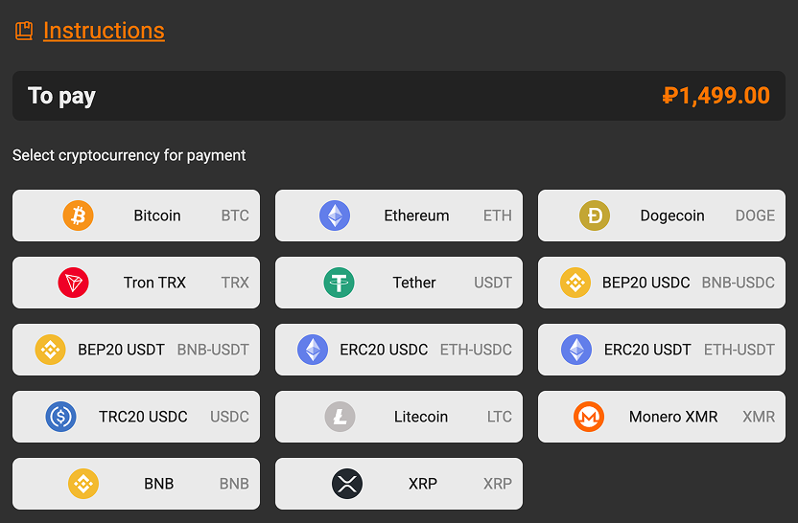
Task: Click the Dogecoin coin icon
Action: [595, 216]
